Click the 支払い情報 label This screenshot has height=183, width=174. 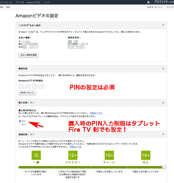(x=25, y=38)
